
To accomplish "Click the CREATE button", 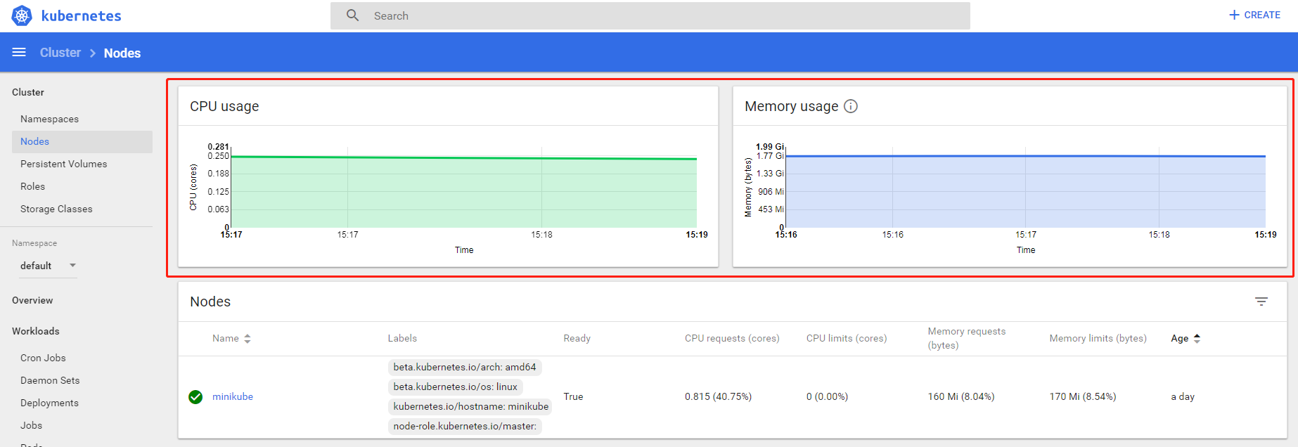I will pos(1254,15).
